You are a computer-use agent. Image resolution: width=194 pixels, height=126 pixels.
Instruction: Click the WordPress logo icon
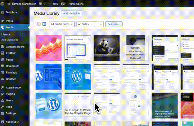[2, 4]
